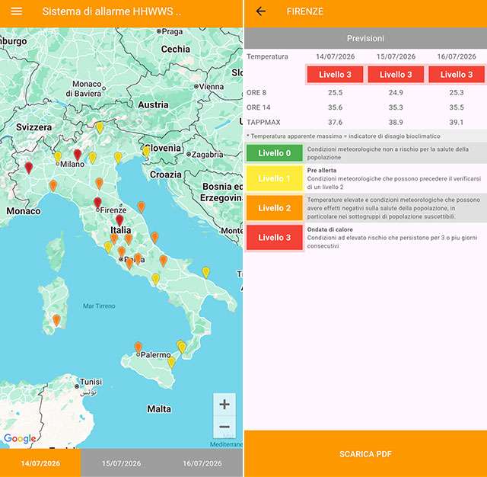Click the Temperatura apparente massima footnote
The height and width of the screenshot is (477, 487).
(x=343, y=136)
